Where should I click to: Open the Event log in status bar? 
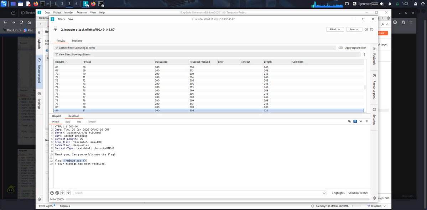tap(46, 206)
